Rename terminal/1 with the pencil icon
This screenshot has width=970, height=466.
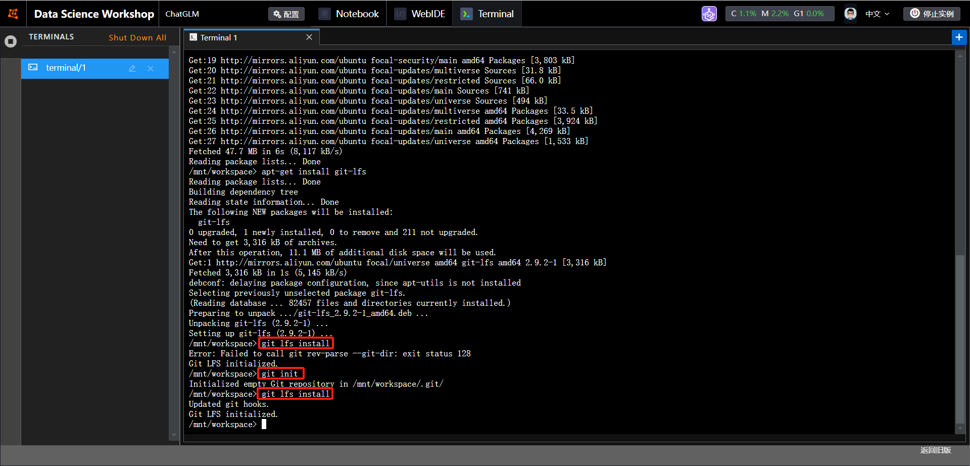(x=132, y=68)
